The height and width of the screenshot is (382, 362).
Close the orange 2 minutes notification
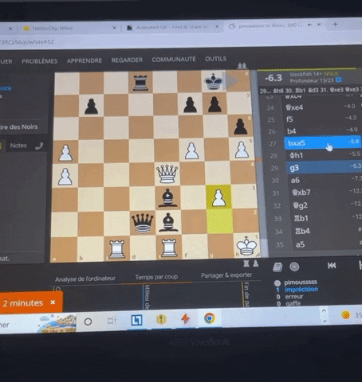53,302
